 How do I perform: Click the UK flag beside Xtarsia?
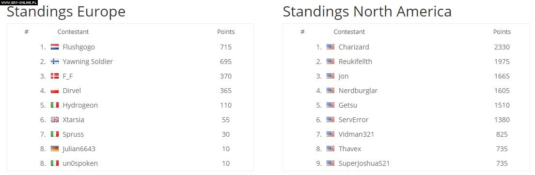click(55, 120)
